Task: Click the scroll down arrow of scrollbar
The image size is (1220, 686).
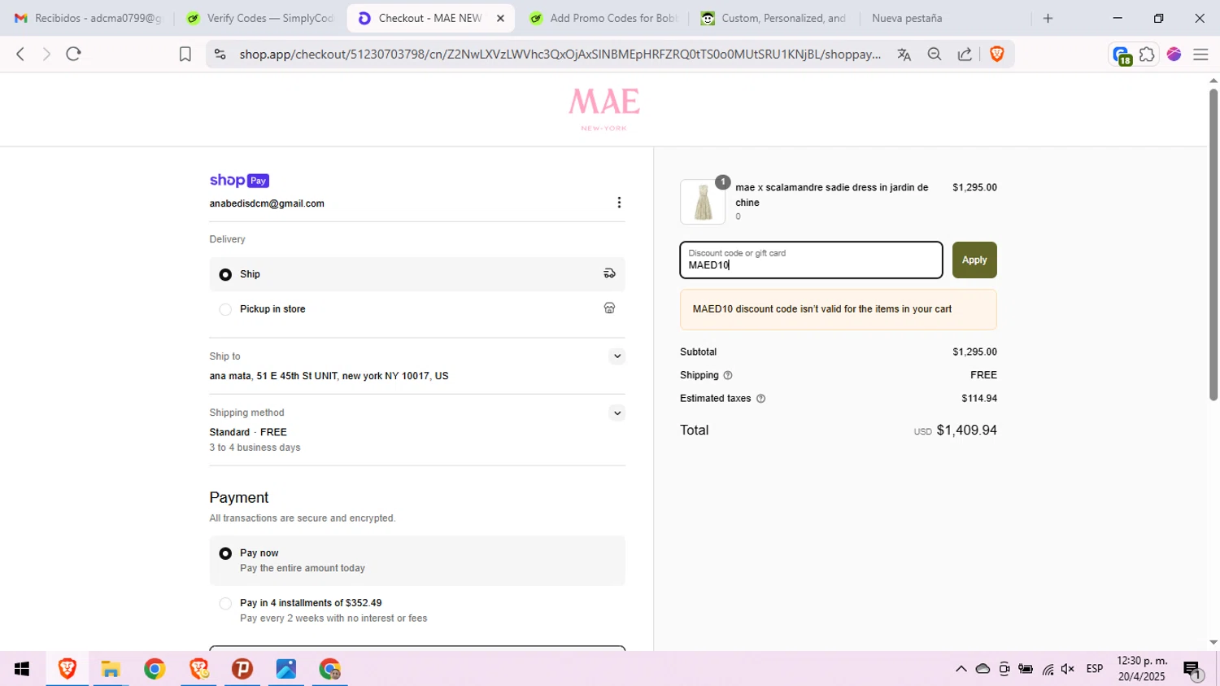Action: click(x=1213, y=643)
